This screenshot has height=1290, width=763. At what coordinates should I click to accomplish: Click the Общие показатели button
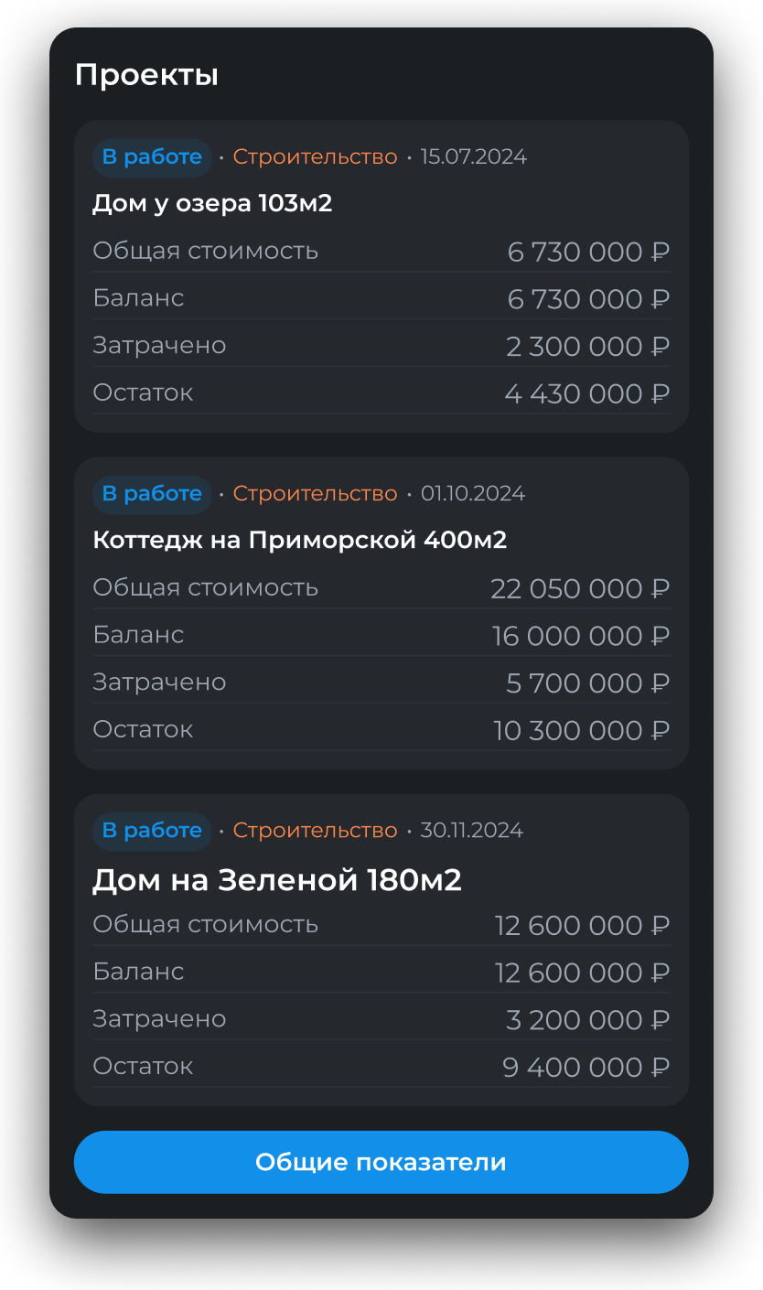coord(381,1162)
